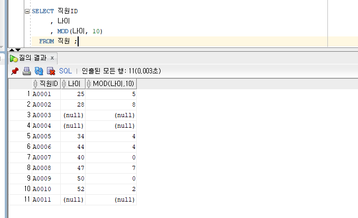This screenshot has height=218, width=358.
Task: Click age value 44 in row A0006
Action: [73, 147]
